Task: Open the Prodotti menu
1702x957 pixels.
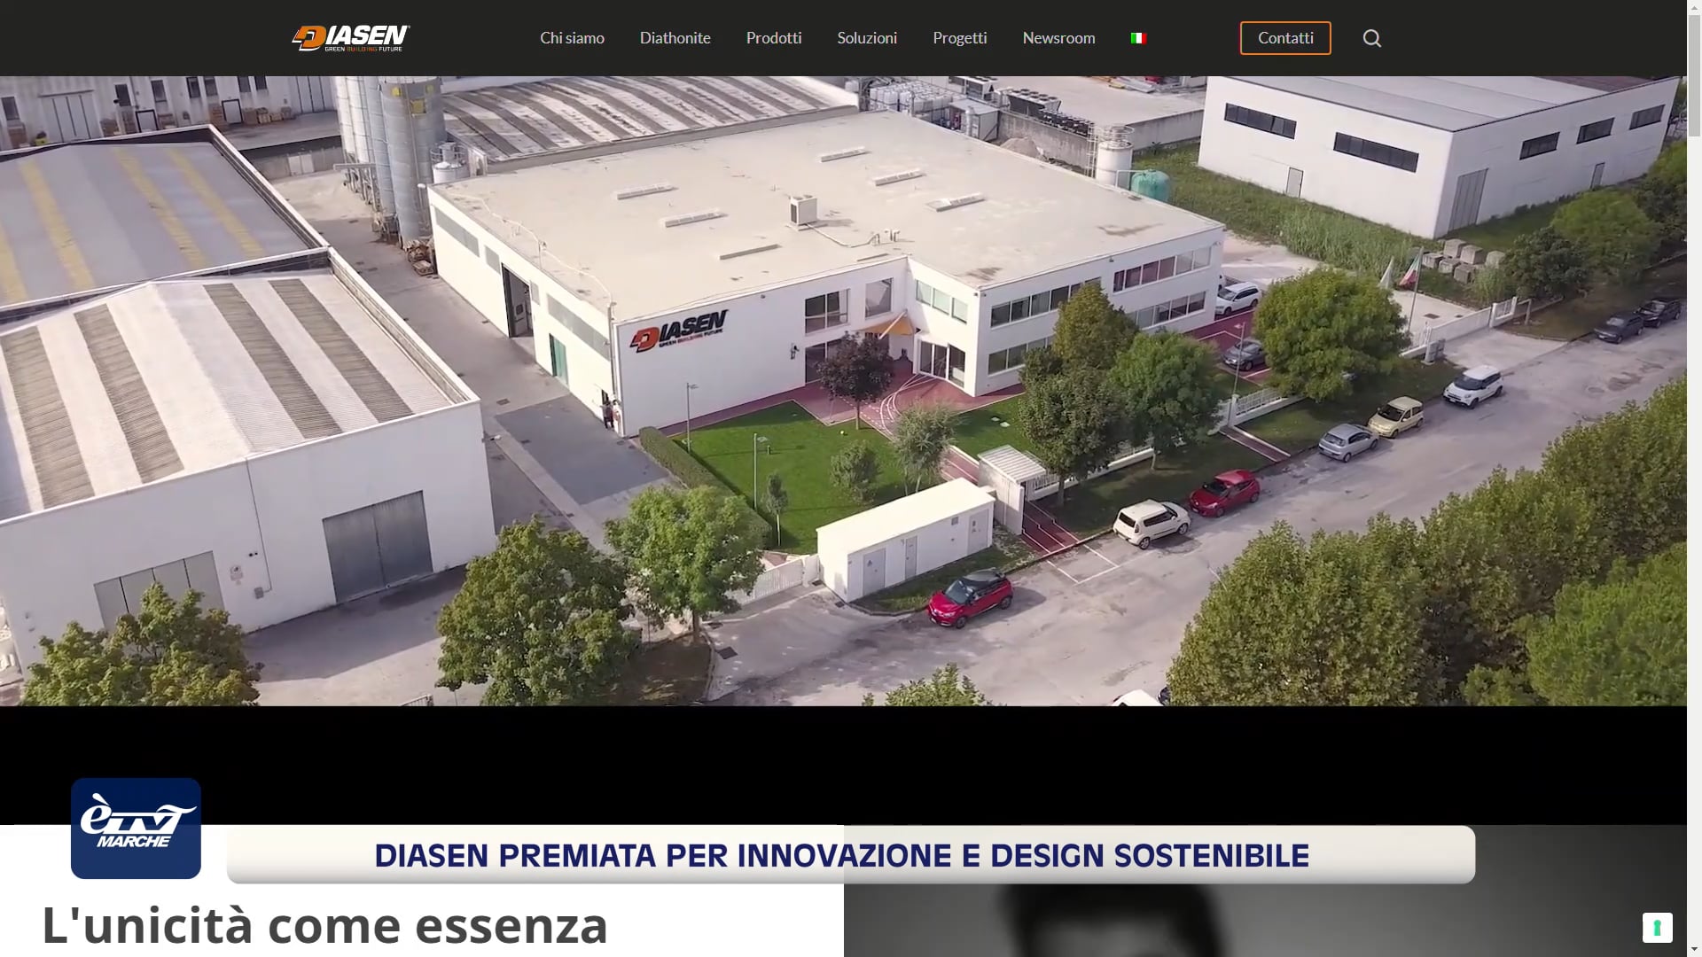Action: pos(774,38)
